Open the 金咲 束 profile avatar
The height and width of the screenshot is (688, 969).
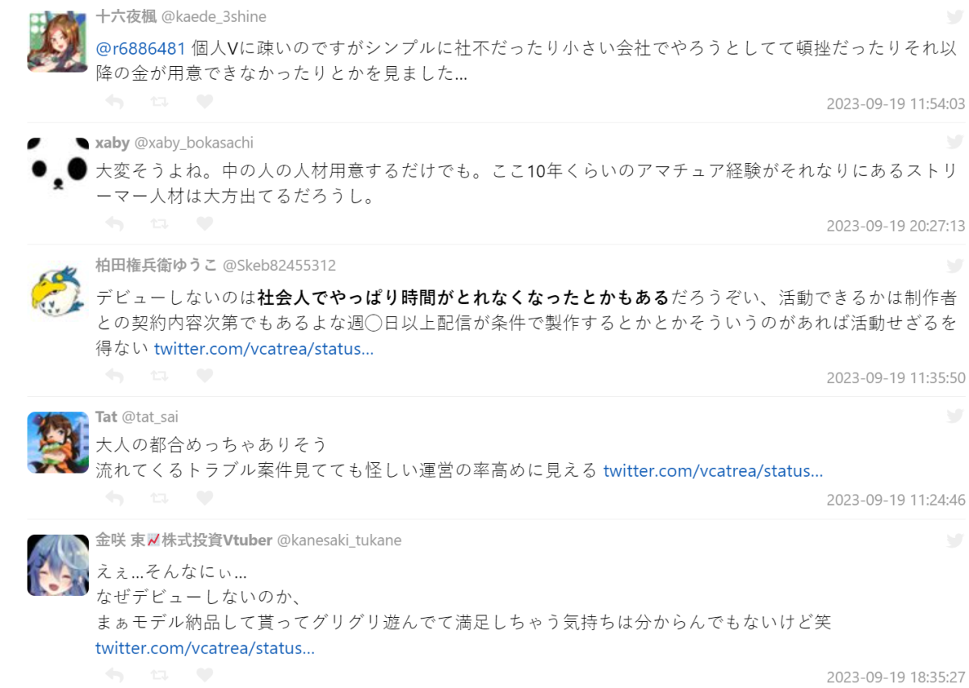pos(58,565)
